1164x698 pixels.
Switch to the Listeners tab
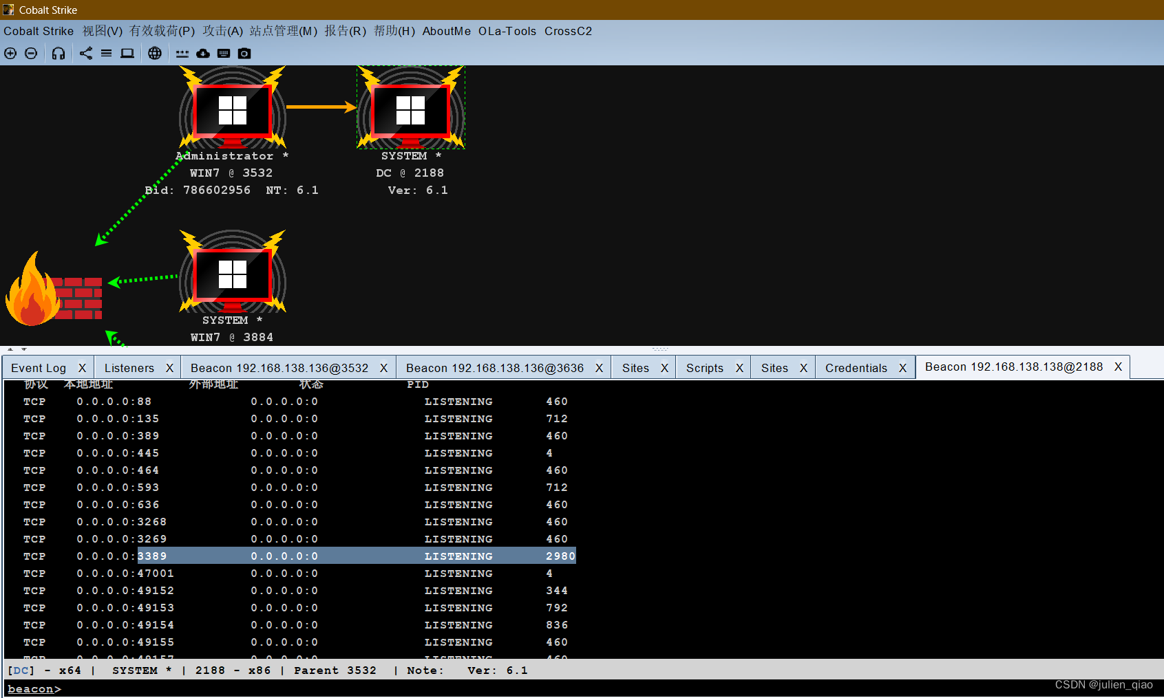pyautogui.click(x=129, y=368)
